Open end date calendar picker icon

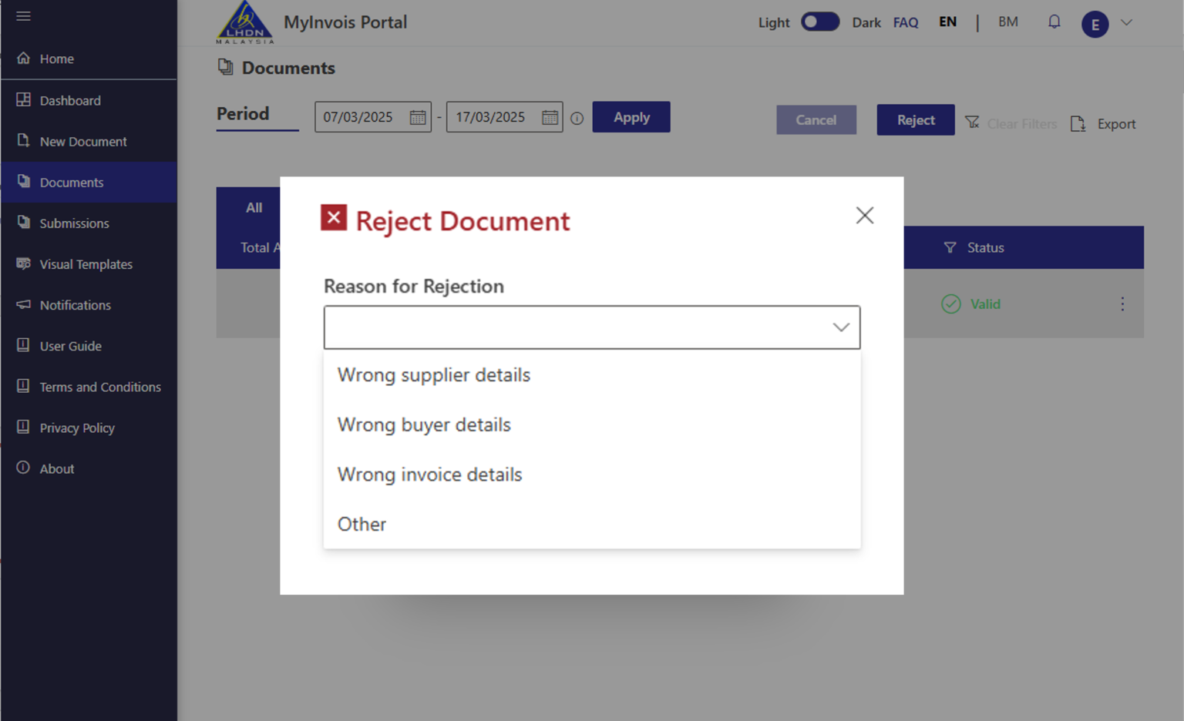(x=550, y=117)
